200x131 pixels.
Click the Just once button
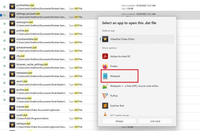(155, 121)
